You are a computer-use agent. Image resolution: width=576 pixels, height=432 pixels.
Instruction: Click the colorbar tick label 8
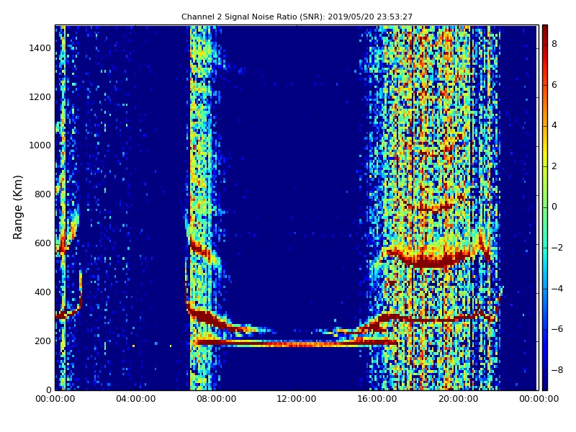click(x=554, y=44)
